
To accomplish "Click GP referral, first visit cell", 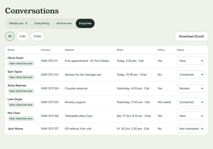I will [78, 129].
